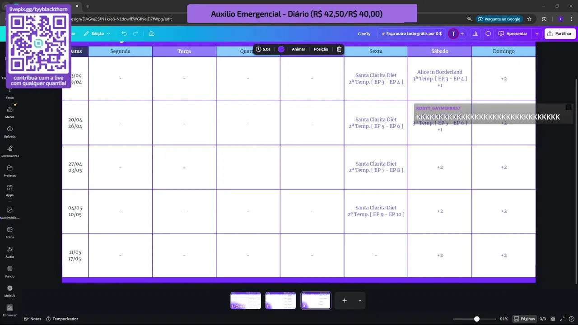Open the Edição mode dropdown

(97, 34)
